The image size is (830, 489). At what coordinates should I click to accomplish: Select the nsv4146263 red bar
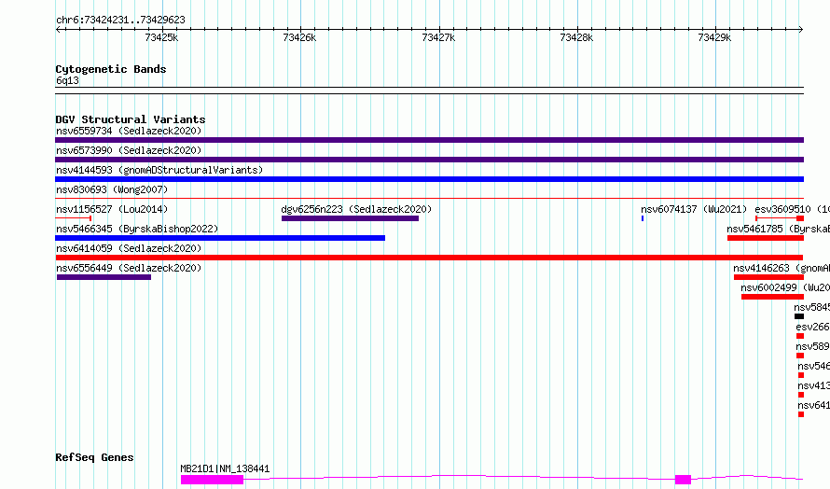point(768,277)
